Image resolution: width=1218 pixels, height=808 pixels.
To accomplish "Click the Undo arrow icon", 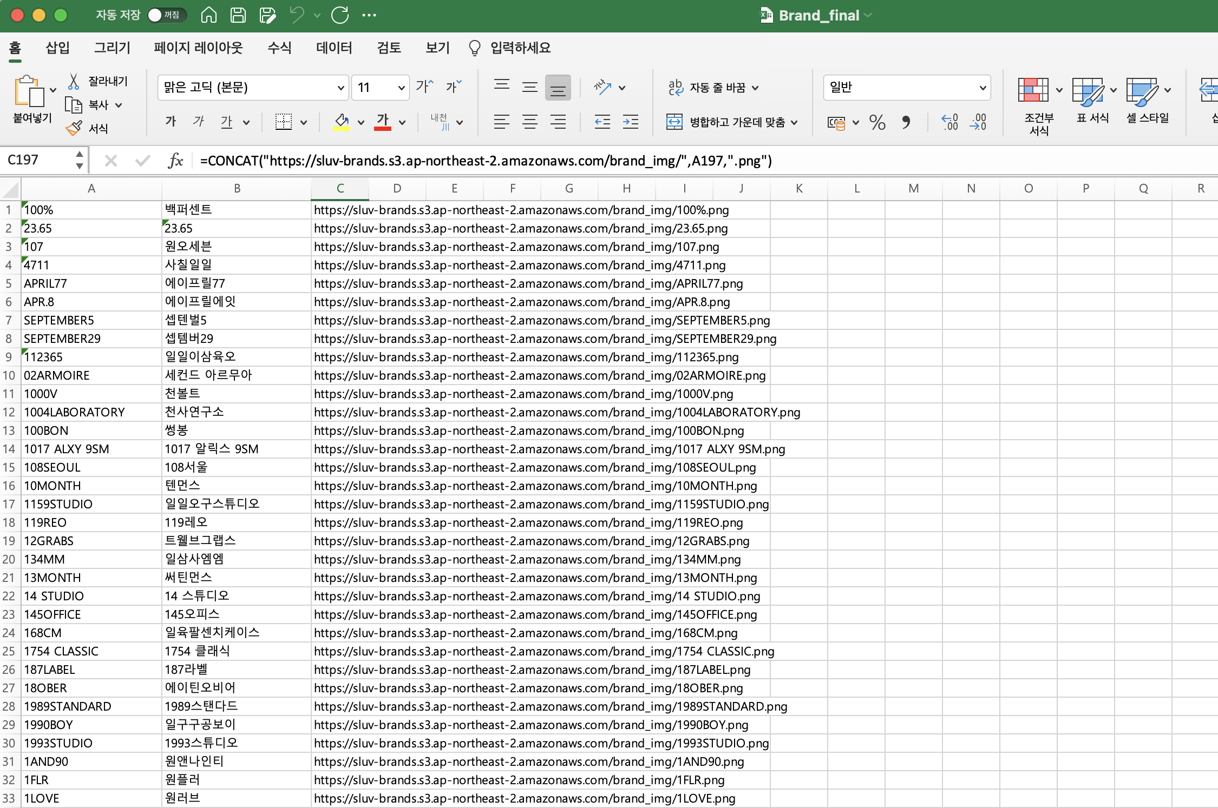I will [x=297, y=15].
